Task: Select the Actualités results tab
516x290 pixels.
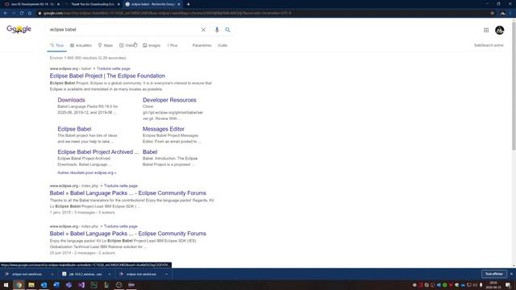Action: point(81,45)
